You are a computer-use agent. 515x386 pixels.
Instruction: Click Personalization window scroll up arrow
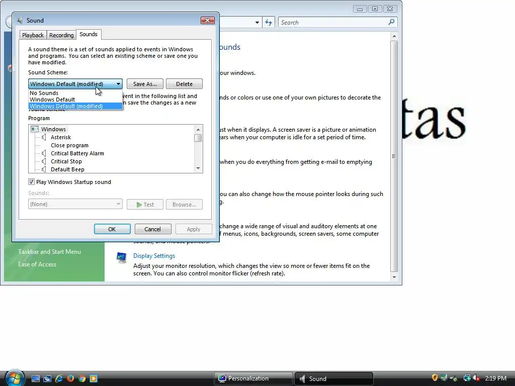[394, 36]
